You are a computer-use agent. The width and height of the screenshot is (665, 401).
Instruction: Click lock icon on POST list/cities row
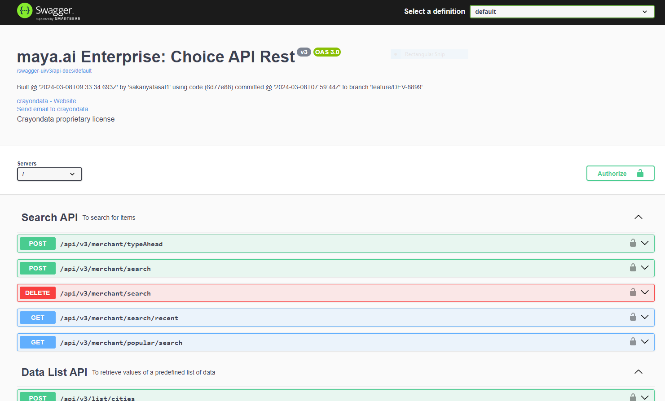[x=633, y=397]
